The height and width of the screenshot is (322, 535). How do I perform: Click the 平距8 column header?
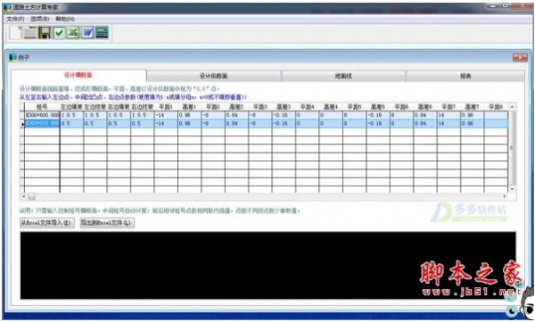point(496,107)
